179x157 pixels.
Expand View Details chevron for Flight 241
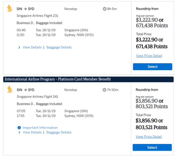coord(19,132)
